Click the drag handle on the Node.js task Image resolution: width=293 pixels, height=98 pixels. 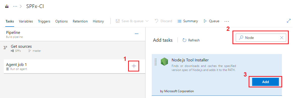[x=156, y=62]
